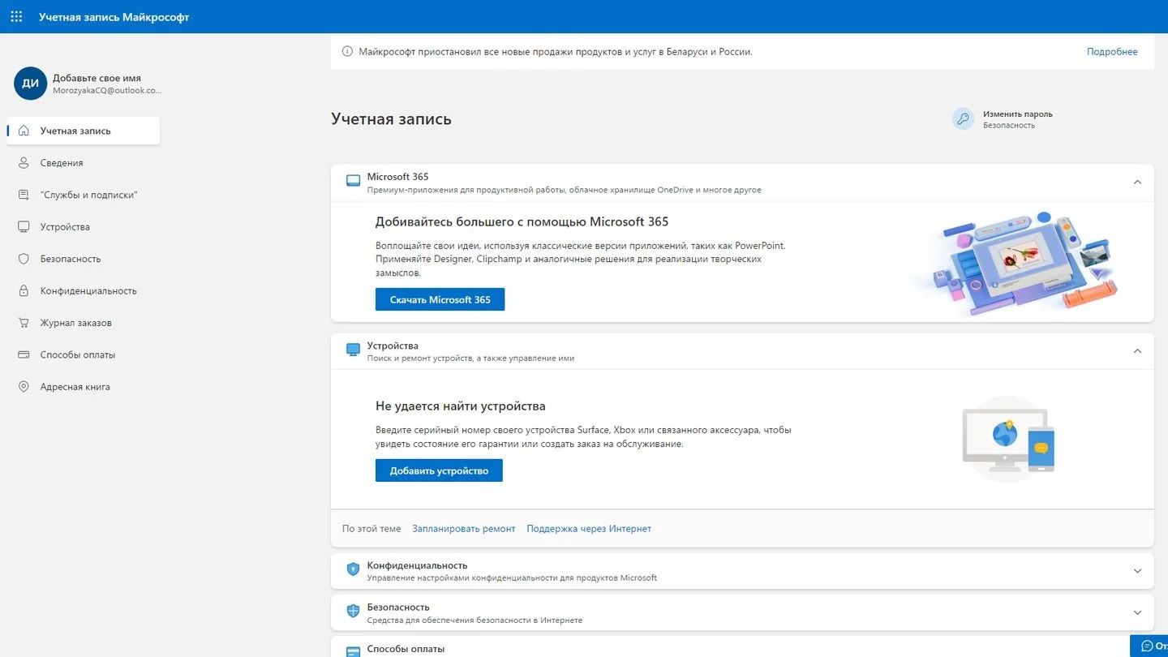
Task: Click the ДИ profile avatar circle
Action: [x=30, y=84]
